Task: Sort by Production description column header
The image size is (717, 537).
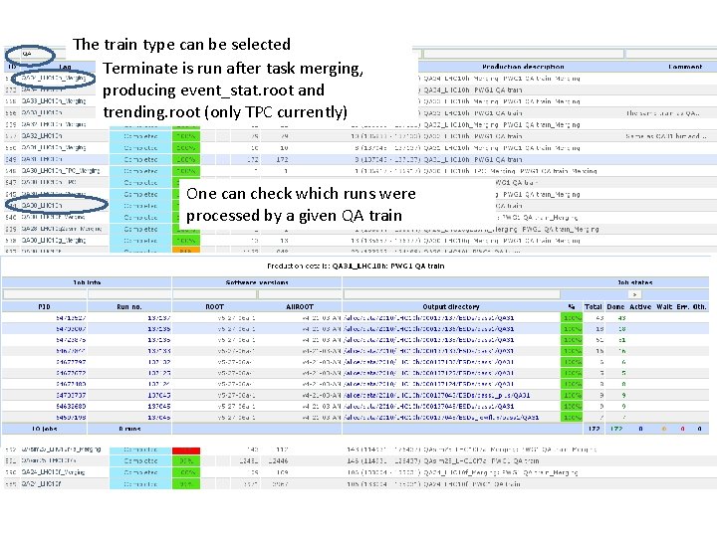Action: coord(523,67)
